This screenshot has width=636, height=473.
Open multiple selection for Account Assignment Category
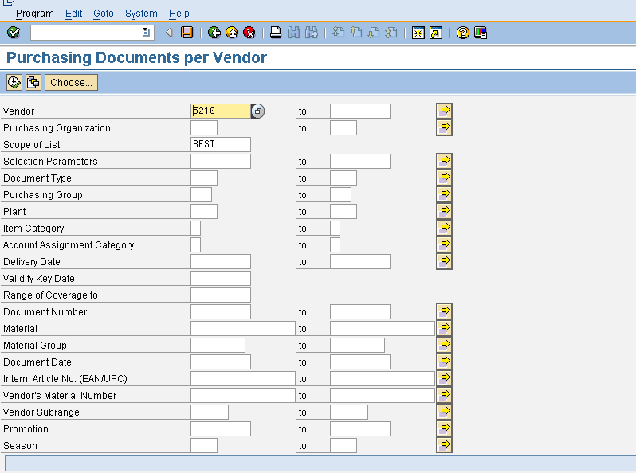click(444, 244)
